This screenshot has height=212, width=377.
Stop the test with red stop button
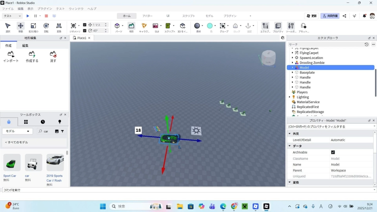pos(46,16)
